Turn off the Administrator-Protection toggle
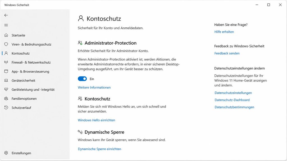 click(x=82, y=79)
